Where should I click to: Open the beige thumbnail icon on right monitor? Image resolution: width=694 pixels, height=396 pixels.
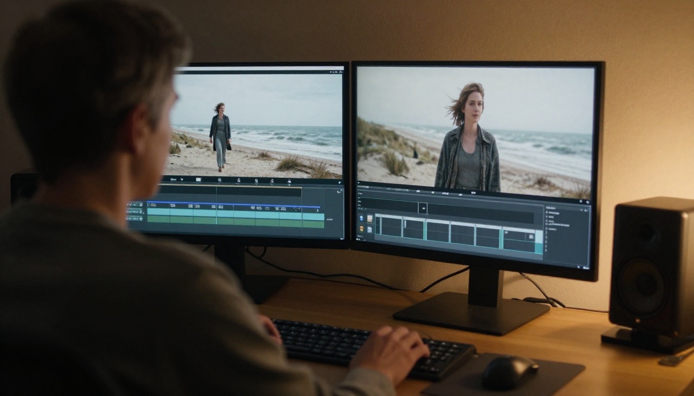pos(370,219)
